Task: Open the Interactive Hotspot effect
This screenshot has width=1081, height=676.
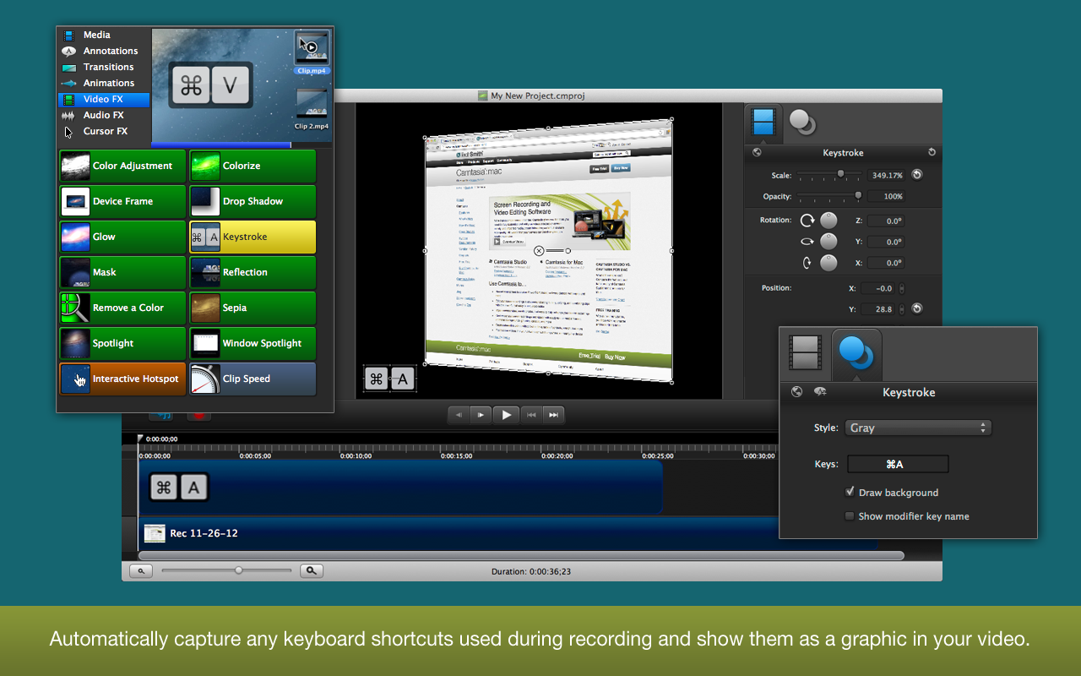Action: coord(122,379)
